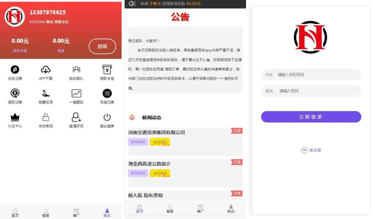Click the 邀请好友 invite friends icon
This screenshot has height=219, width=375.
coord(76,118)
